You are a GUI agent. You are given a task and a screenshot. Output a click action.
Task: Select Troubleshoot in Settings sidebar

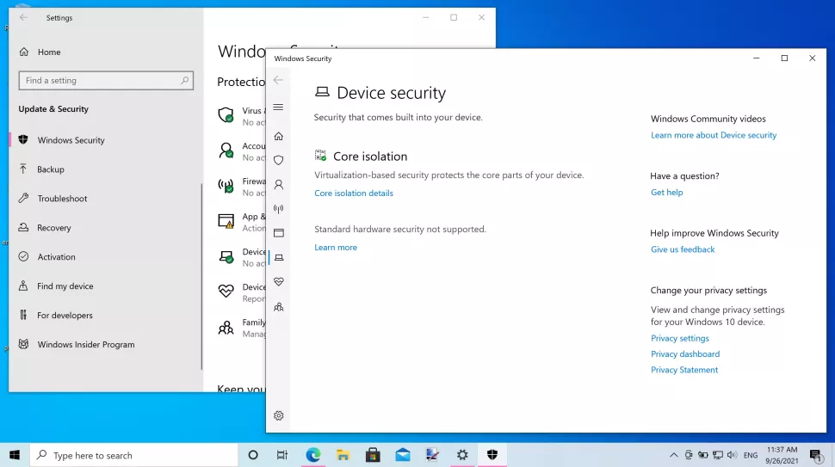pyautogui.click(x=105, y=199)
